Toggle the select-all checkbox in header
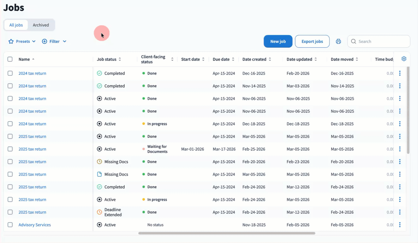418x243 pixels. (10, 59)
